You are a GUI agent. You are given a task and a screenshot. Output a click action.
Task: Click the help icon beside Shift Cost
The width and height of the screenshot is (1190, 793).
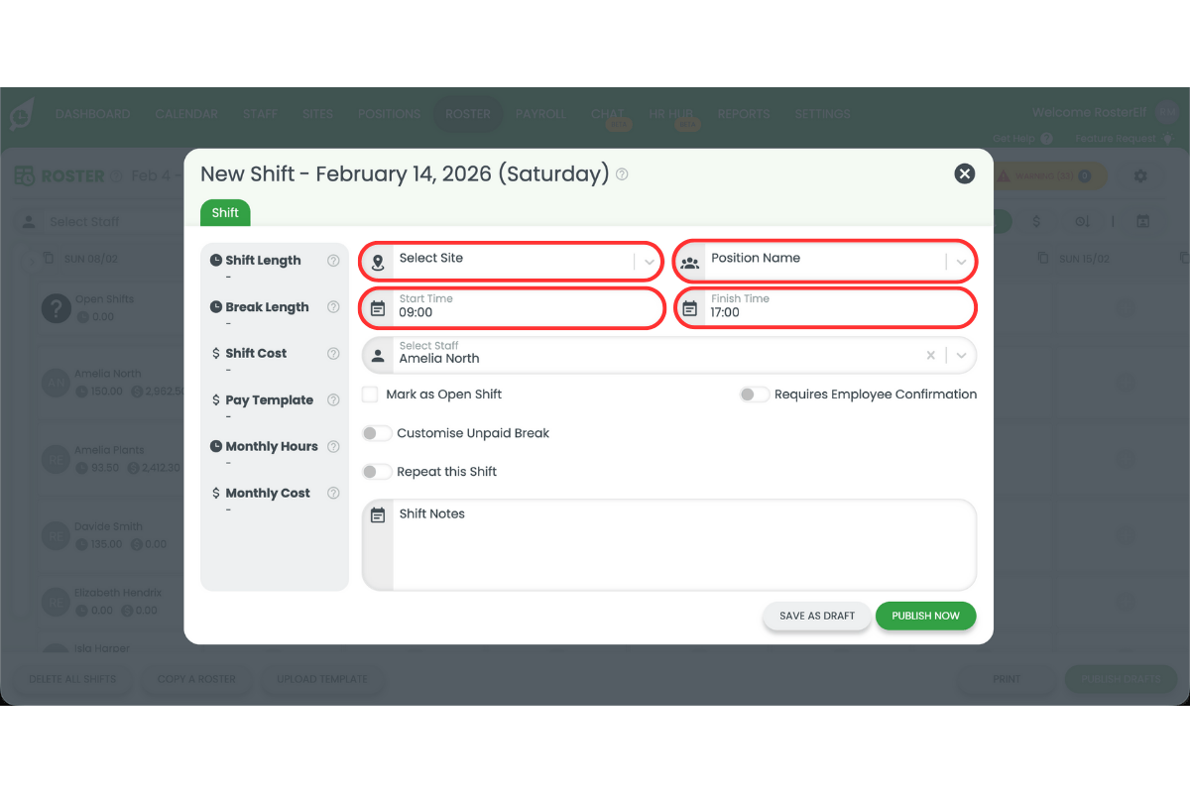[x=333, y=354]
